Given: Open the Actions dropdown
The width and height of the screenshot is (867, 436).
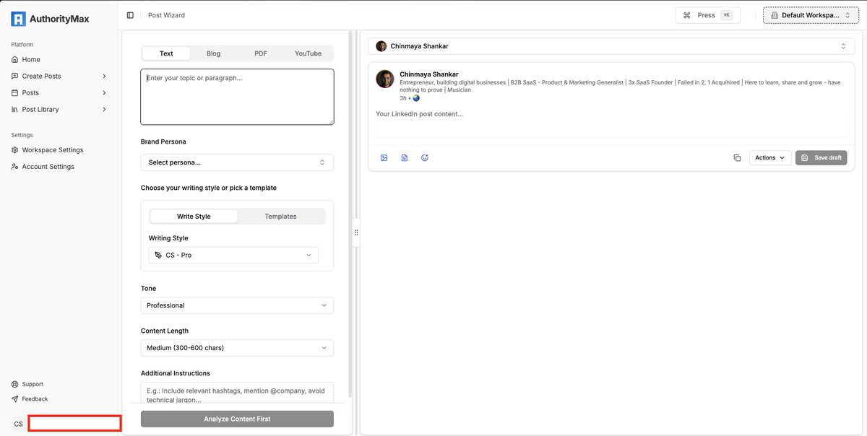Looking at the screenshot, I should pos(769,157).
